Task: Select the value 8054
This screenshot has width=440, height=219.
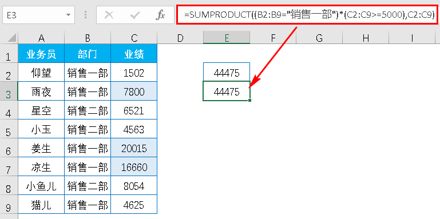Action: click(x=134, y=185)
